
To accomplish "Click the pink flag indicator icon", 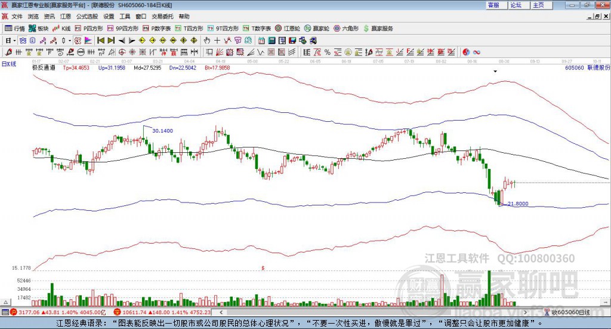I will coord(88,41).
